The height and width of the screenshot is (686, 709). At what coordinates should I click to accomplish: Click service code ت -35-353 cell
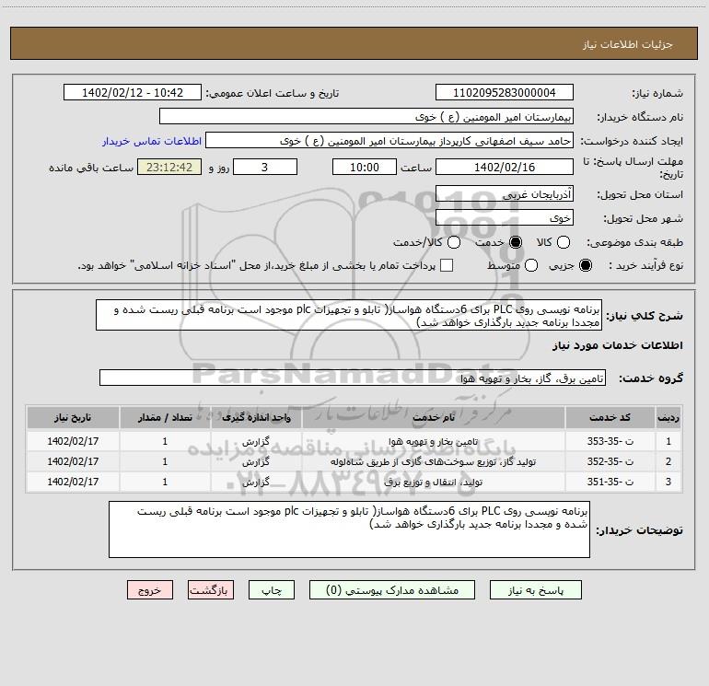tap(610, 441)
